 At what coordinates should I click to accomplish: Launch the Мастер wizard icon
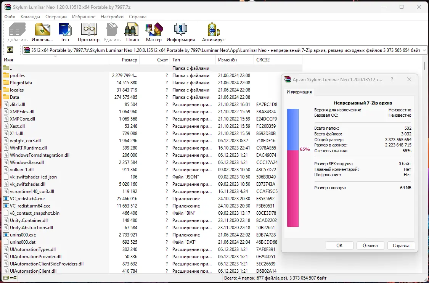click(154, 29)
